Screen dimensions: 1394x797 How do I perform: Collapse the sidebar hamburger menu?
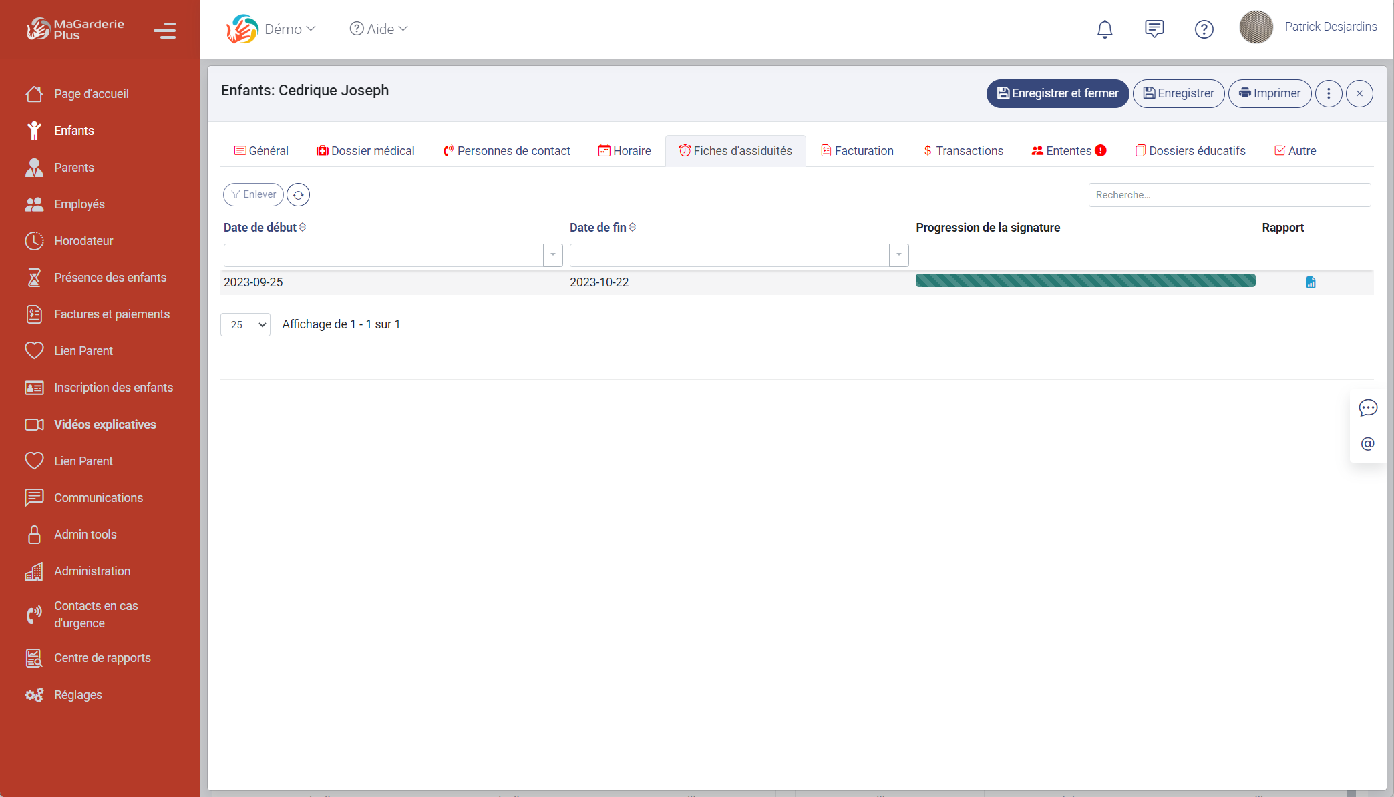[164, 31]
